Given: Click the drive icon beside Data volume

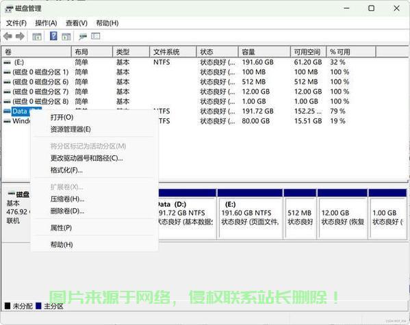Looking at the screenshot, I should [8, 112].
